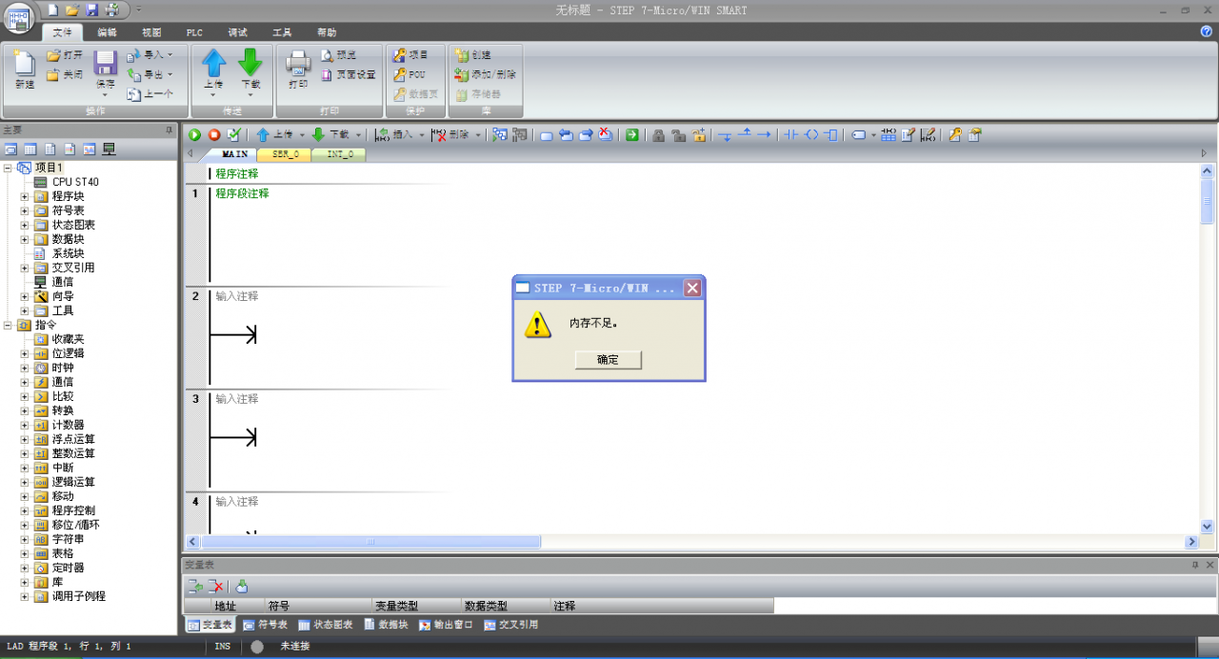Open the INT_0 editor tab
The height and width of the screenshot is (659, 1219).
point(339,153)
